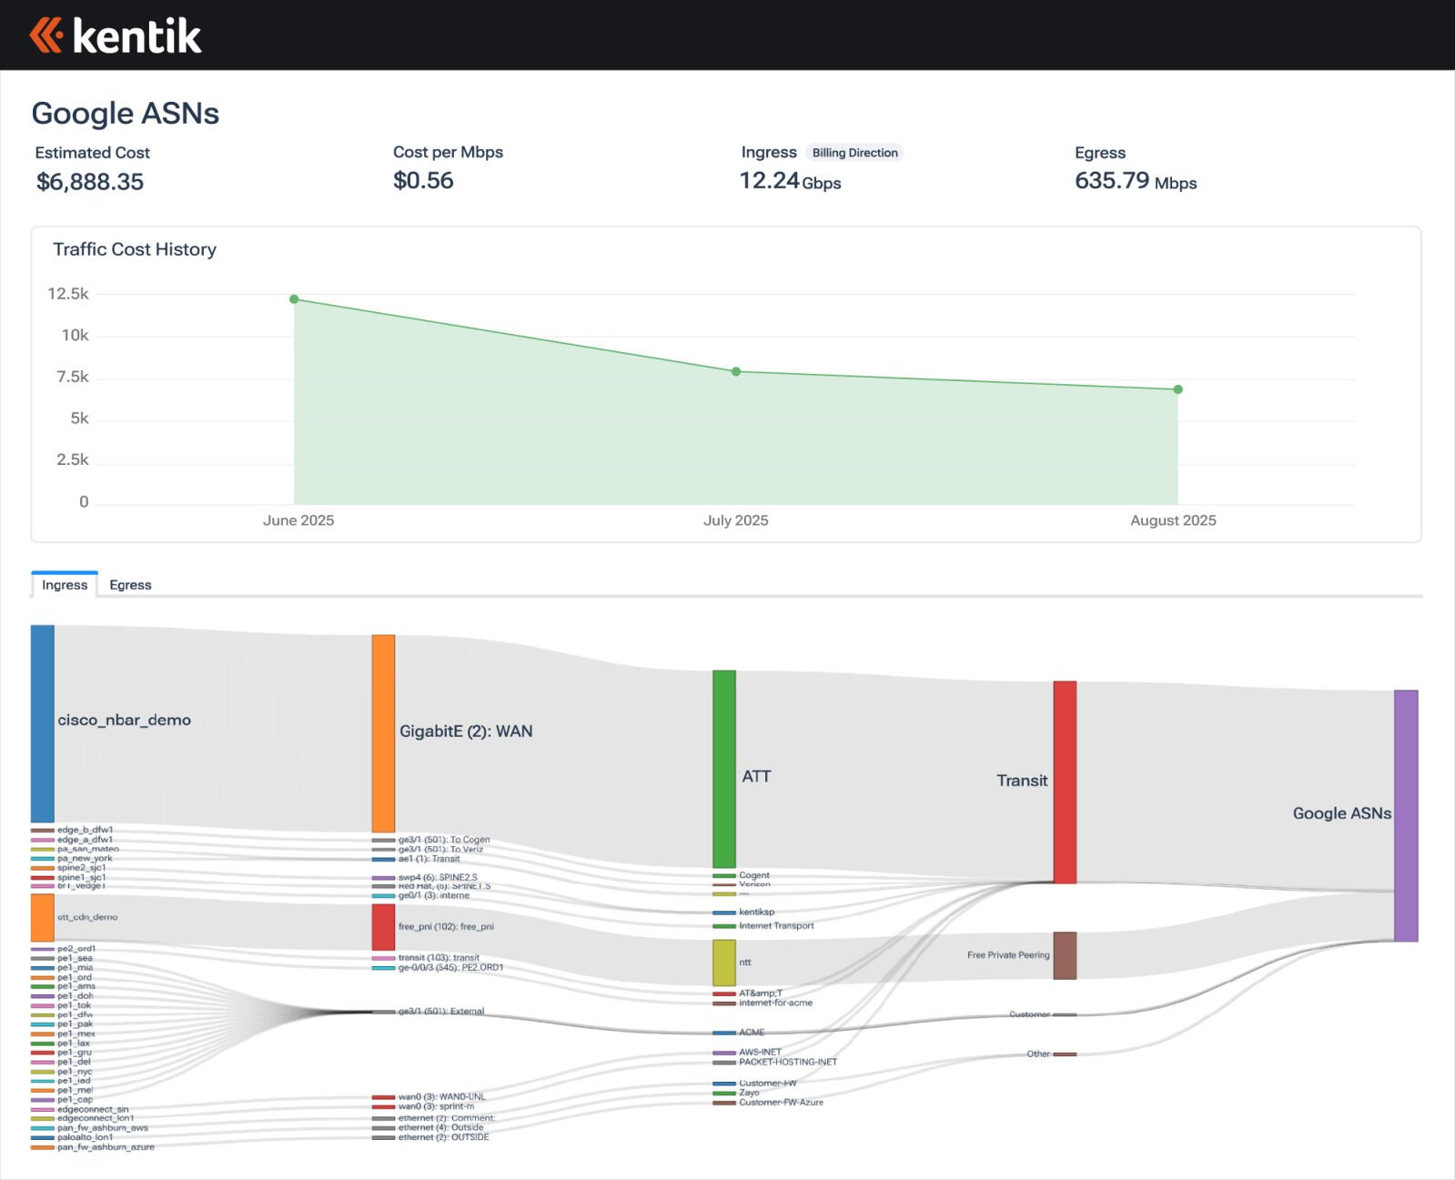Switch to the Ingress tab
1455x1180 pixels.
pyautogui.click(x=65, y=585)
